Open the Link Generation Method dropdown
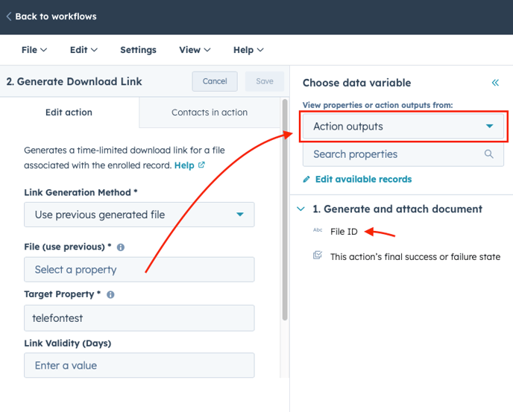The width and height of the screenshot is (513, 412). pos(139,215)
